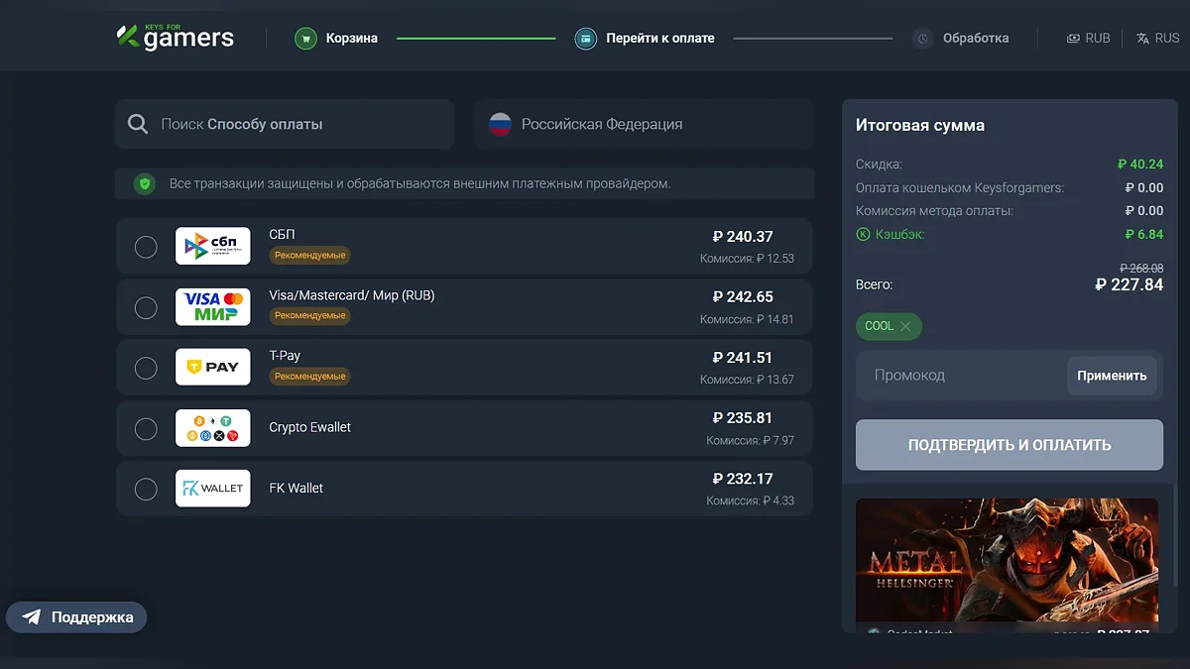Go to the Перейти к оплате step
1190x669 pixels.
pyautogui.click(x=645, y=39)
